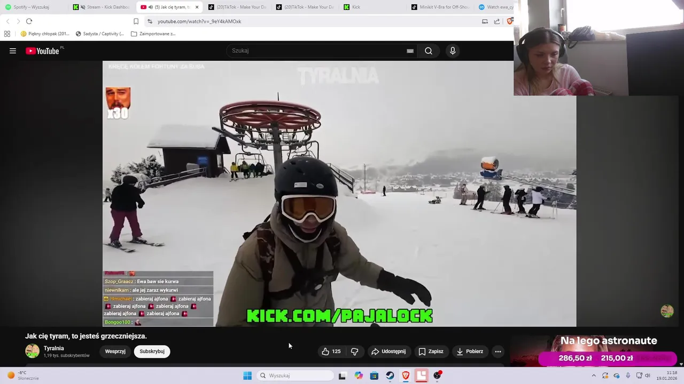Click the browser address bar URL
This screenshot has height=384, width=684.
[x=199, y=21]
